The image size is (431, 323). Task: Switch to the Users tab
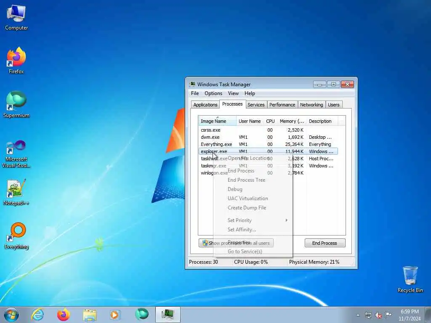[334, 105]
